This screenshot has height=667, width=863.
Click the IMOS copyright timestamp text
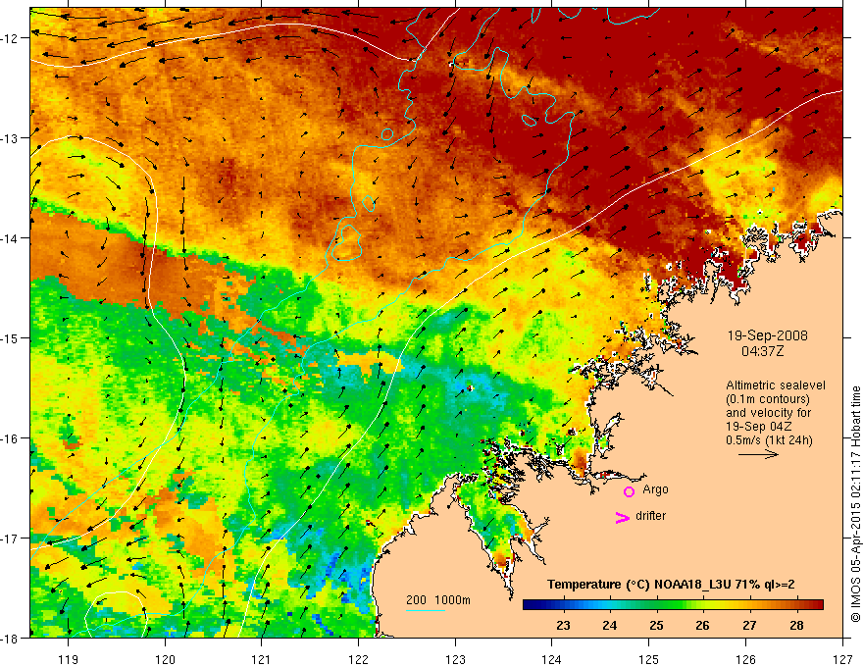click(855, 503)
